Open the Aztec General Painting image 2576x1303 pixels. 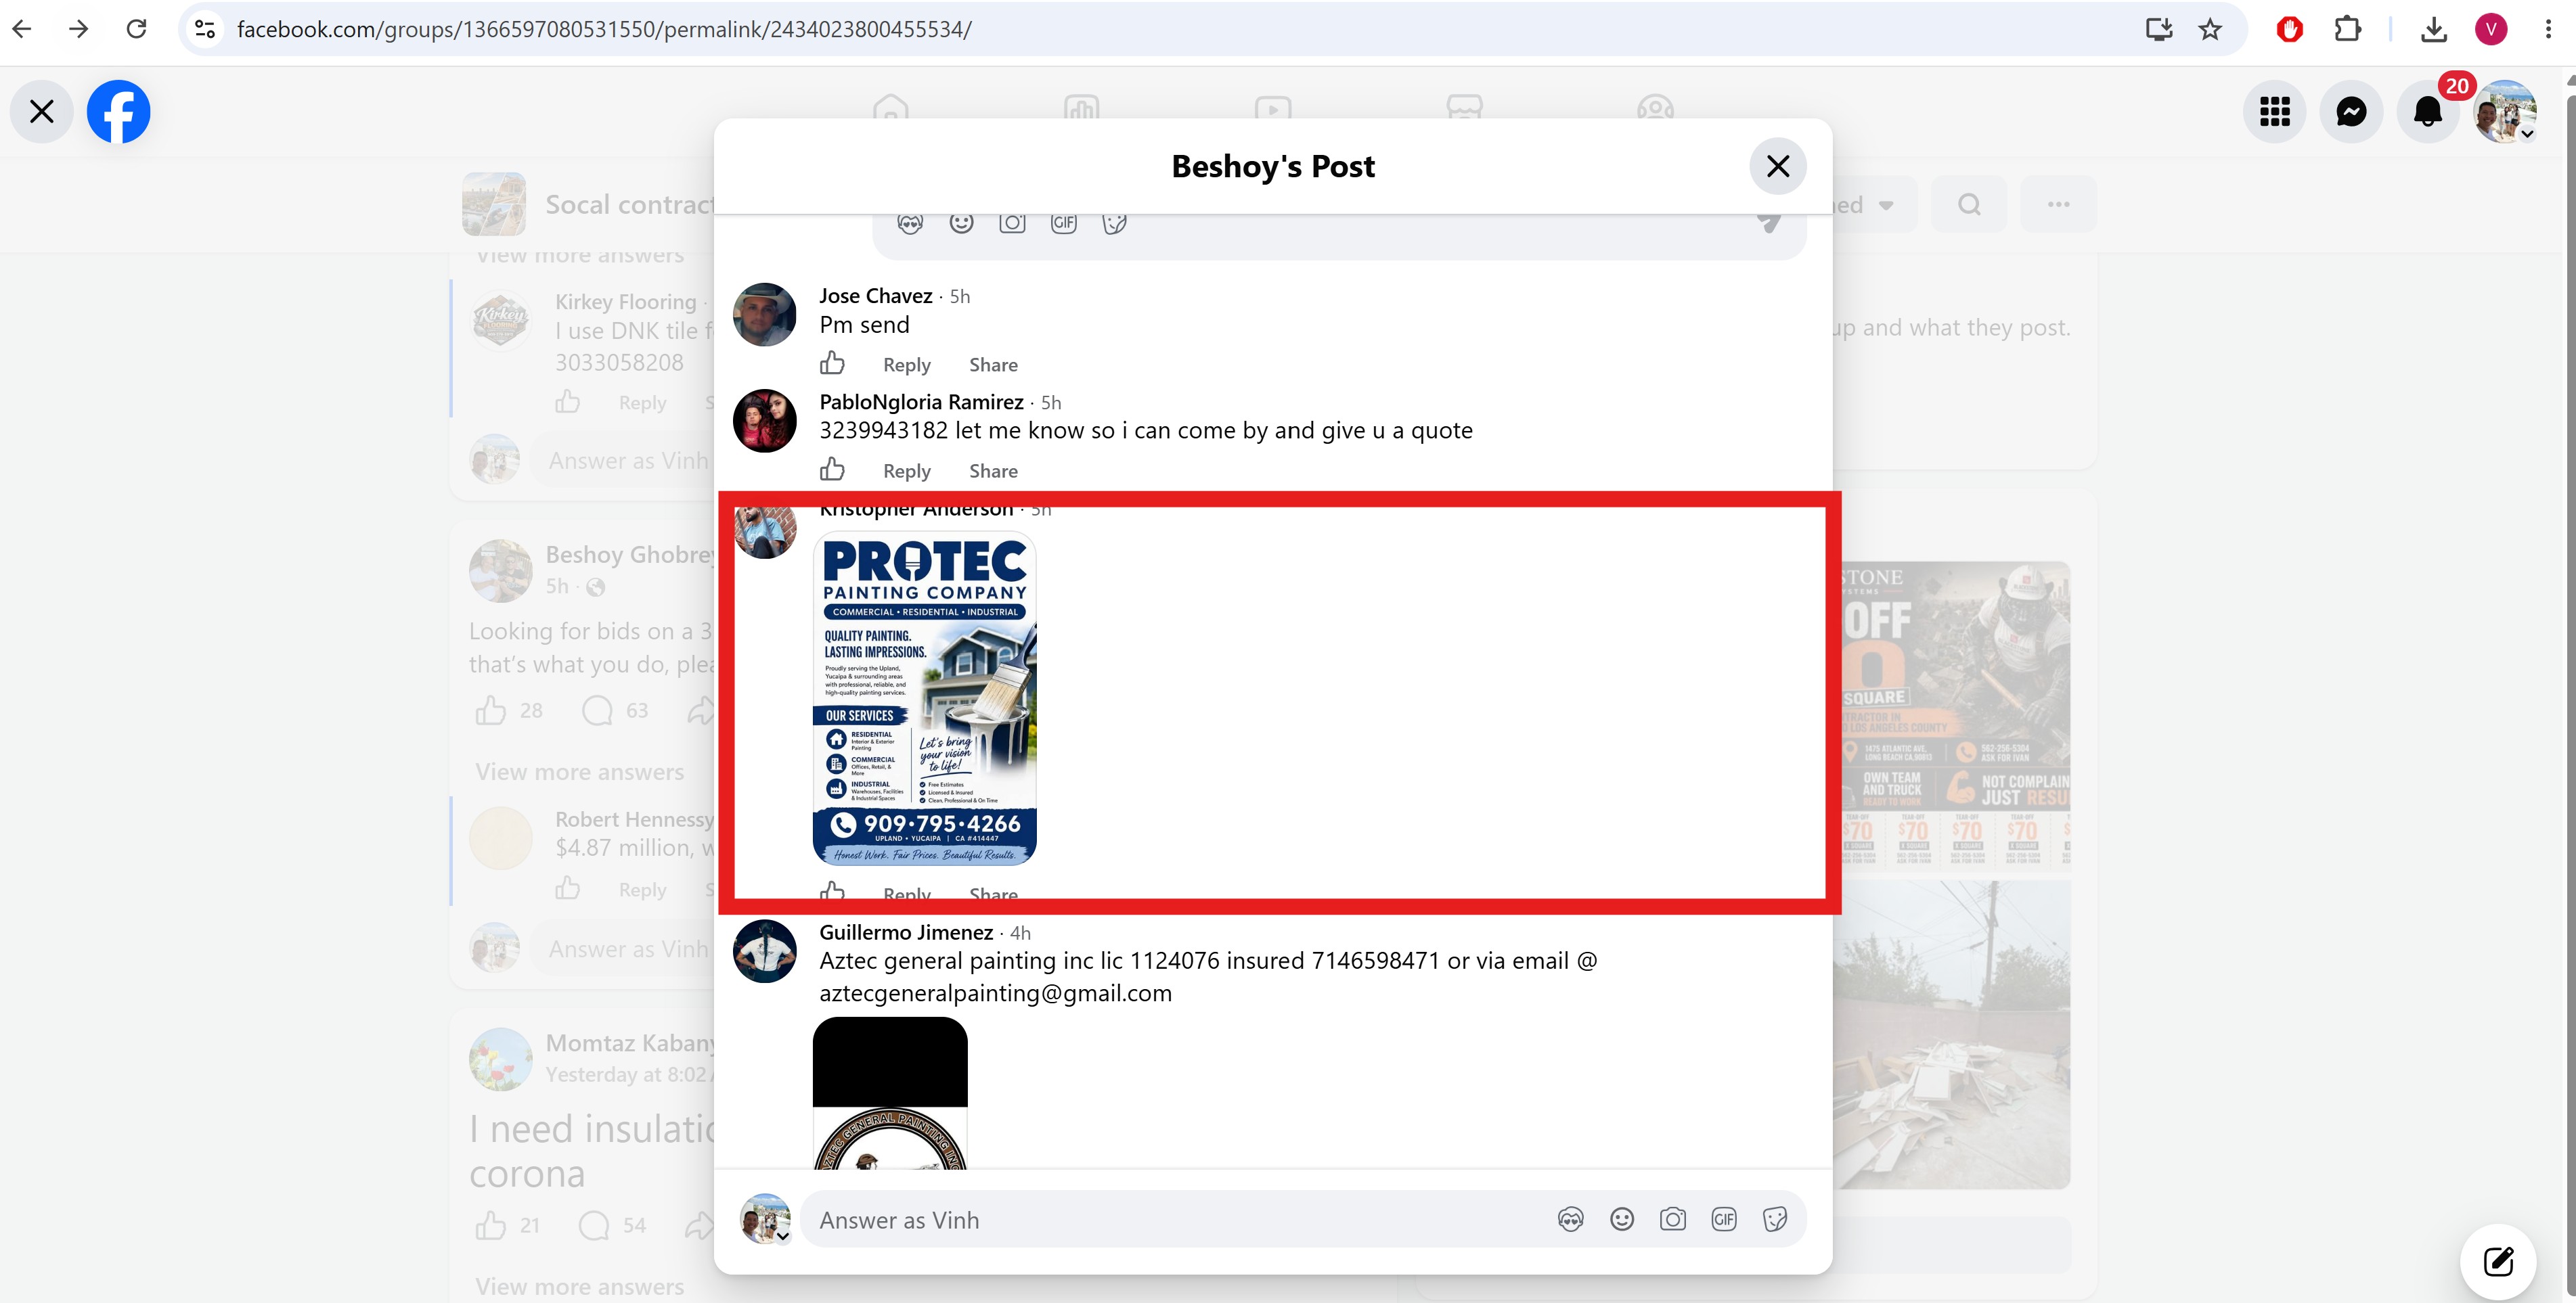(x=890, y=1092)
